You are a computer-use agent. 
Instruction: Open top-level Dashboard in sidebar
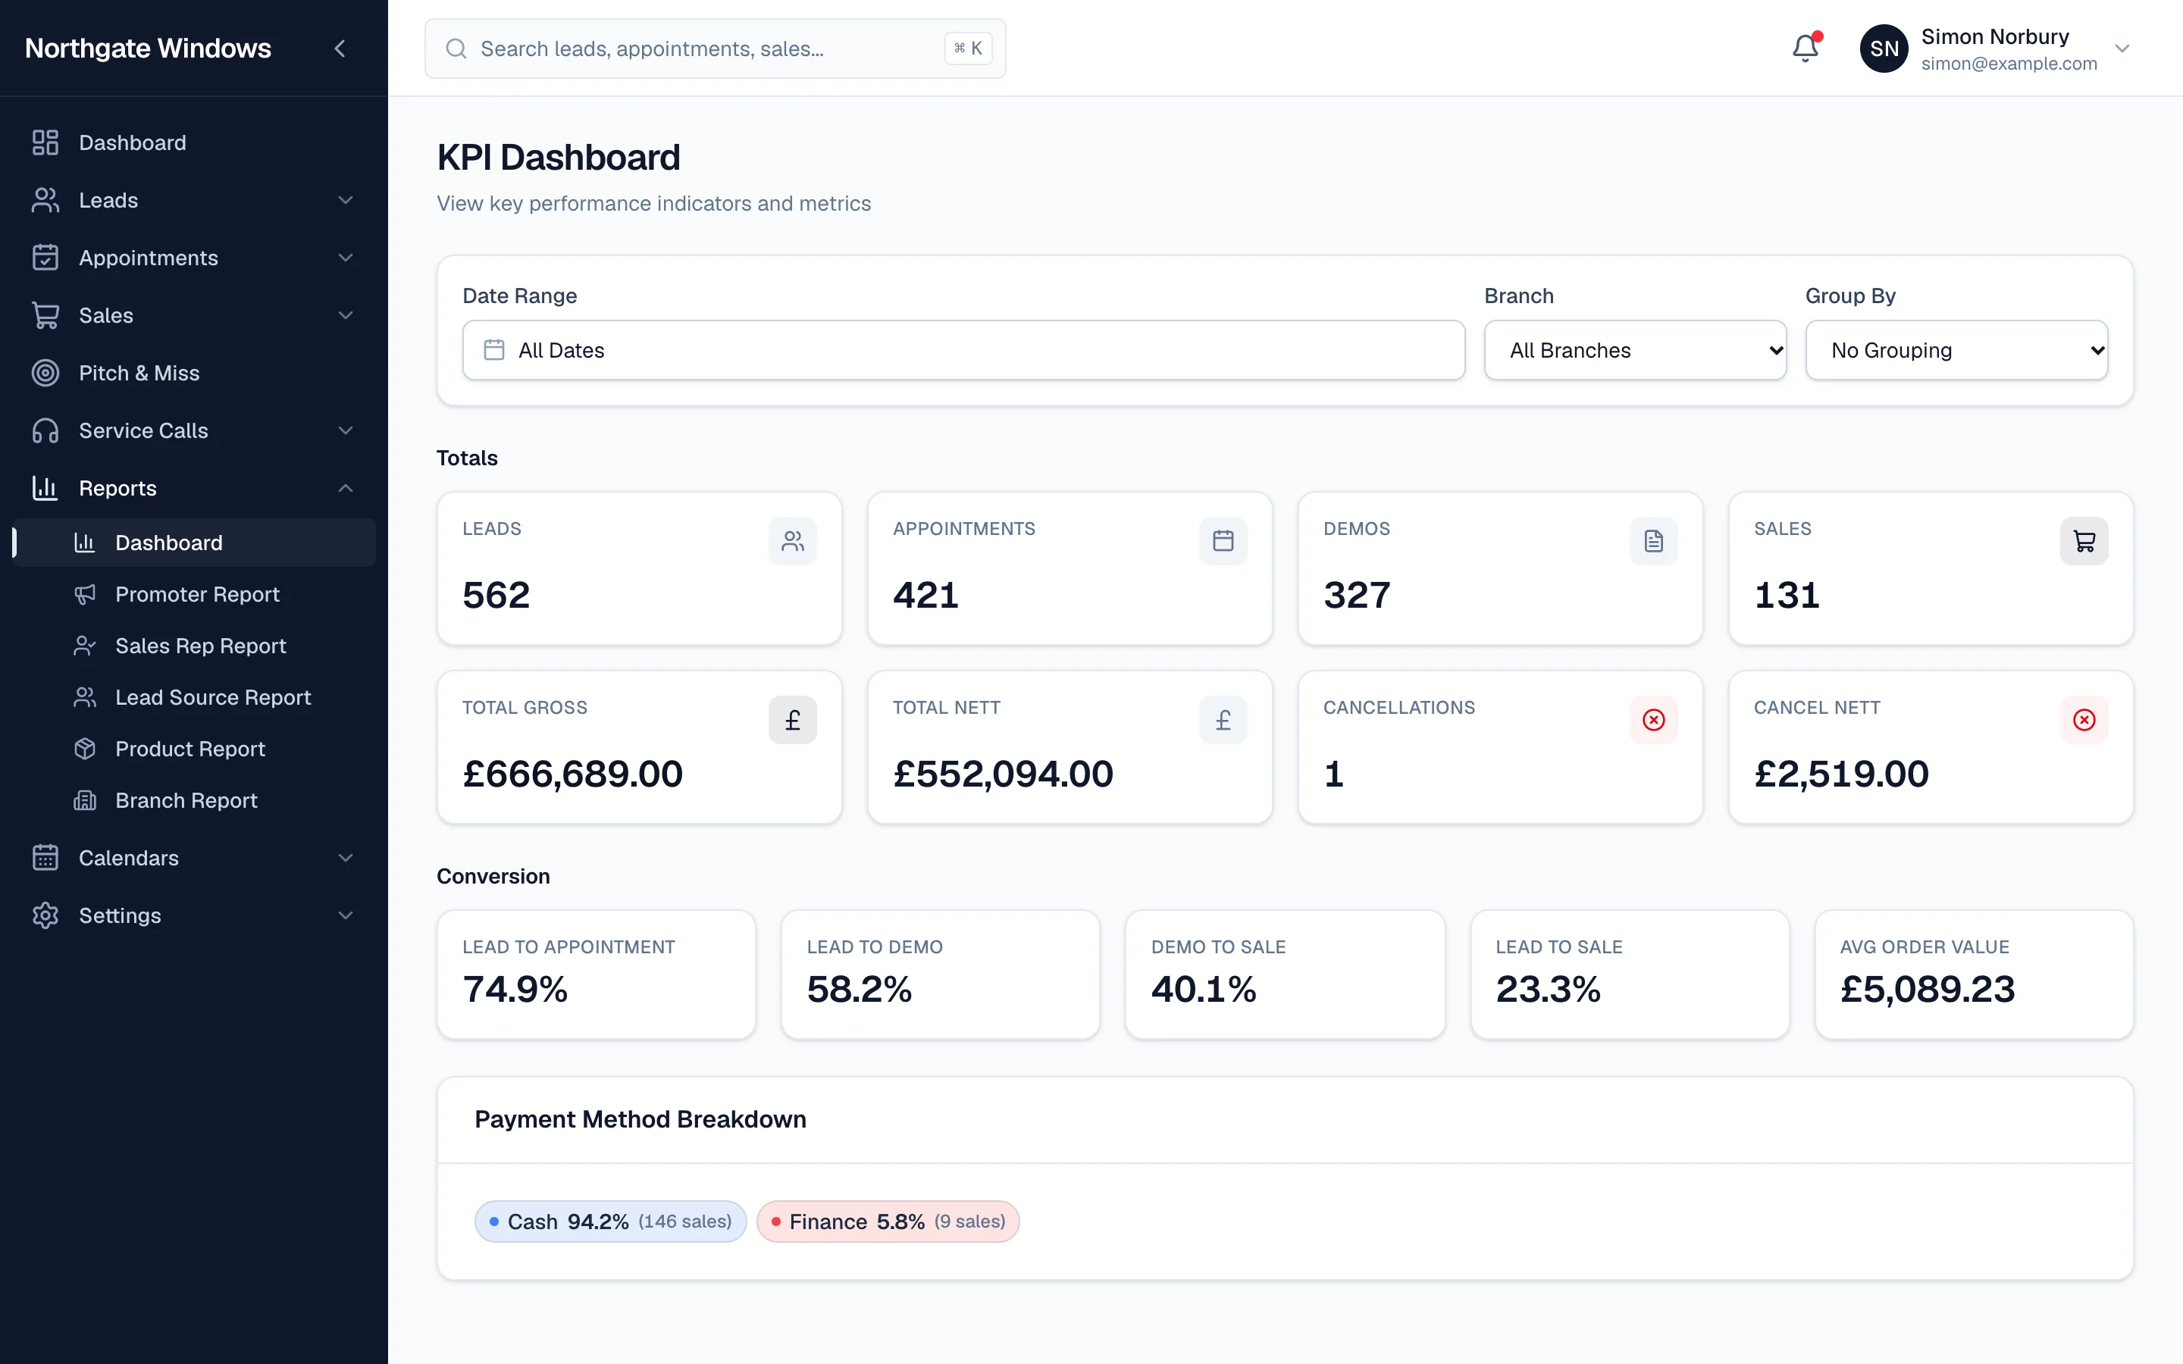[194, 142]
